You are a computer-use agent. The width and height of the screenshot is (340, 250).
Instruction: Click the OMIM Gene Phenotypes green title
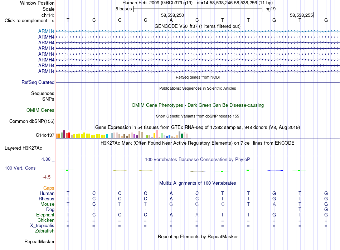point(198,105)
